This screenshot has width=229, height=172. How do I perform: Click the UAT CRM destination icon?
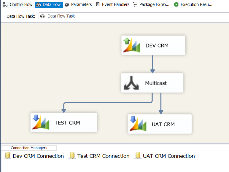pos(138,124)
